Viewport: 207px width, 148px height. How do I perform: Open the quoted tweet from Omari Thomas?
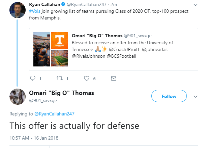pos(114,49)
